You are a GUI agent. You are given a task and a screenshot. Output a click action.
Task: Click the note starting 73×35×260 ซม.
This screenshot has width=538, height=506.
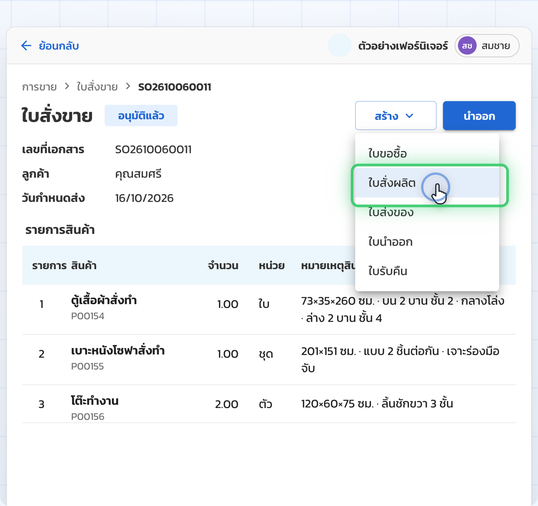click(x=403, y=310)
